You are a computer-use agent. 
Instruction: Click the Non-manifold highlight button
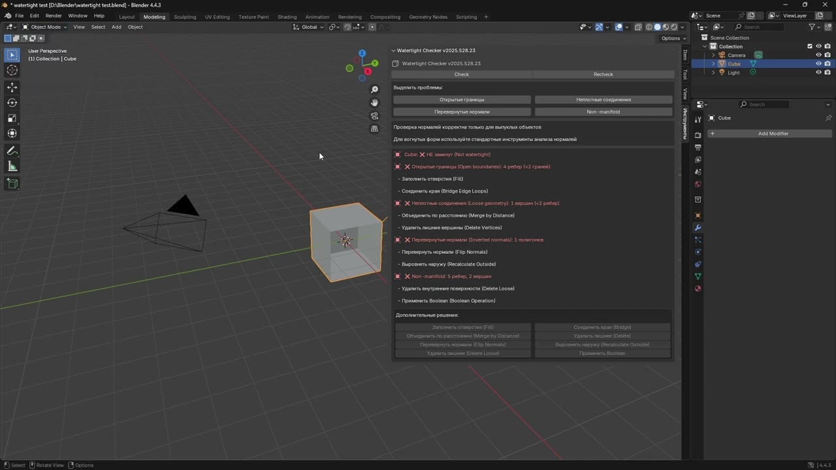603,112
